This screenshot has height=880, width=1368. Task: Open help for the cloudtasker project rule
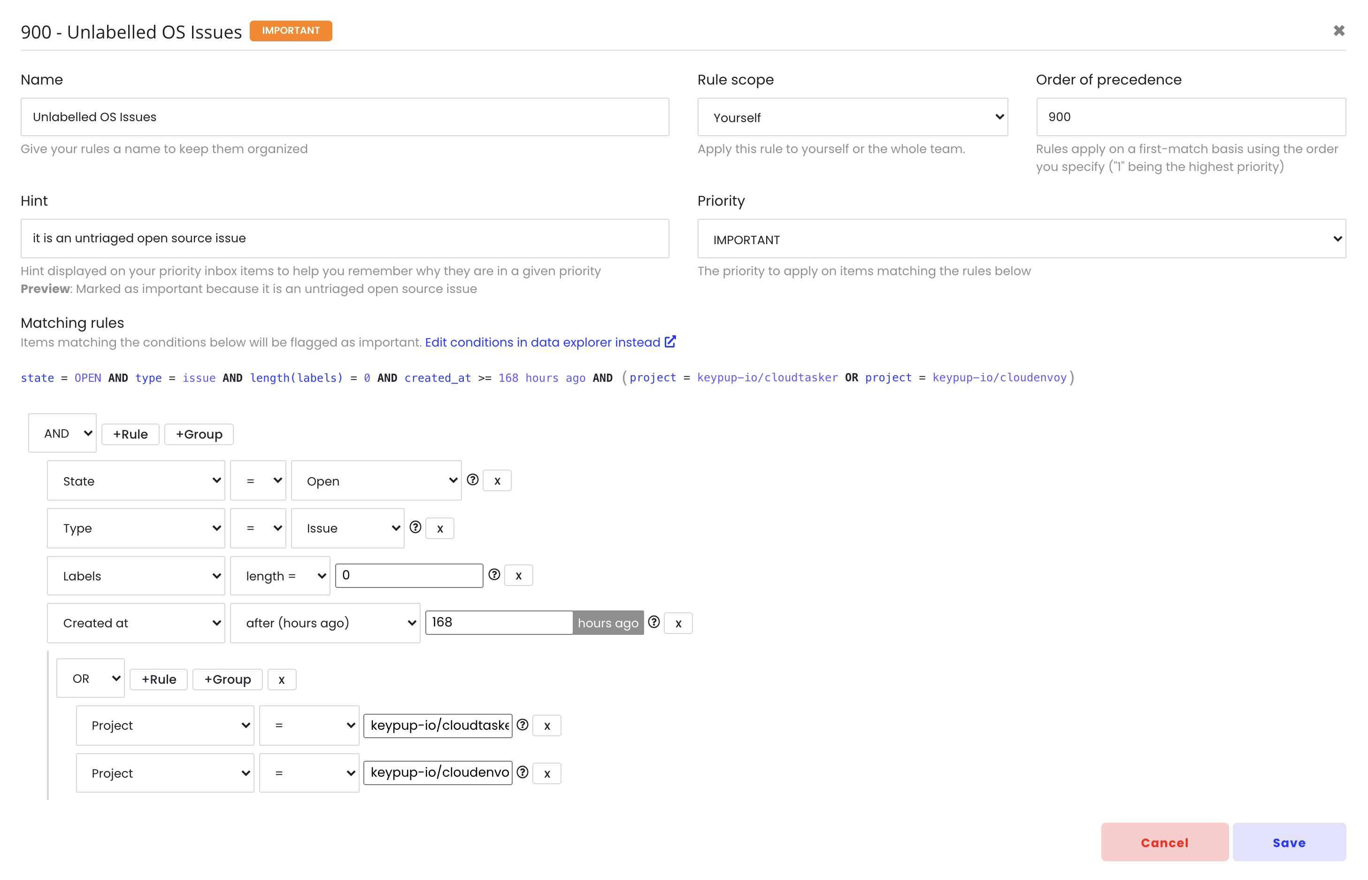pyautogui.click(x=522, y=725)
